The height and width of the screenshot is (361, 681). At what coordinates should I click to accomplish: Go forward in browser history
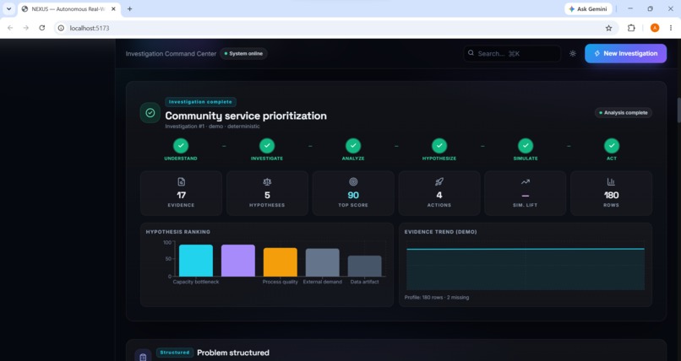coord(26,28)
